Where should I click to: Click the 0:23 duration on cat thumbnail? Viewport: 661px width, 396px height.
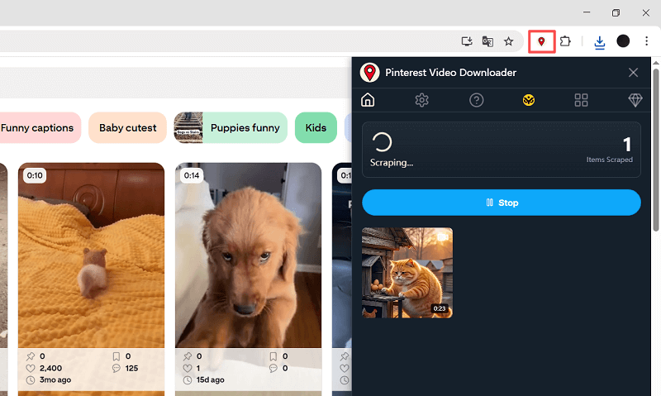pyautogui.click(x=440, y=308)
